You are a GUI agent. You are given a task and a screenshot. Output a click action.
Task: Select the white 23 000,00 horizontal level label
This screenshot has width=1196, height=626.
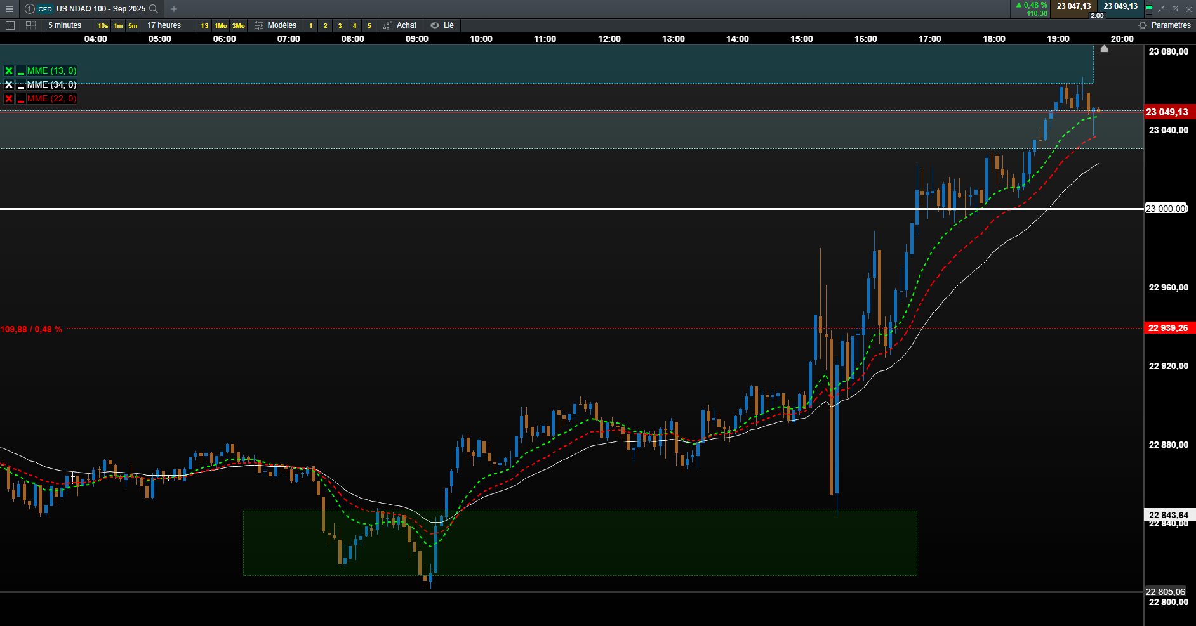[1166, 209]
